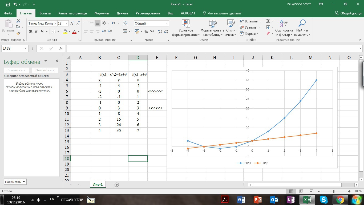Click the Fill down-arrow icon in Редактирование
The width and height of the screenshot is (364, 205).
tap(268, 27)
